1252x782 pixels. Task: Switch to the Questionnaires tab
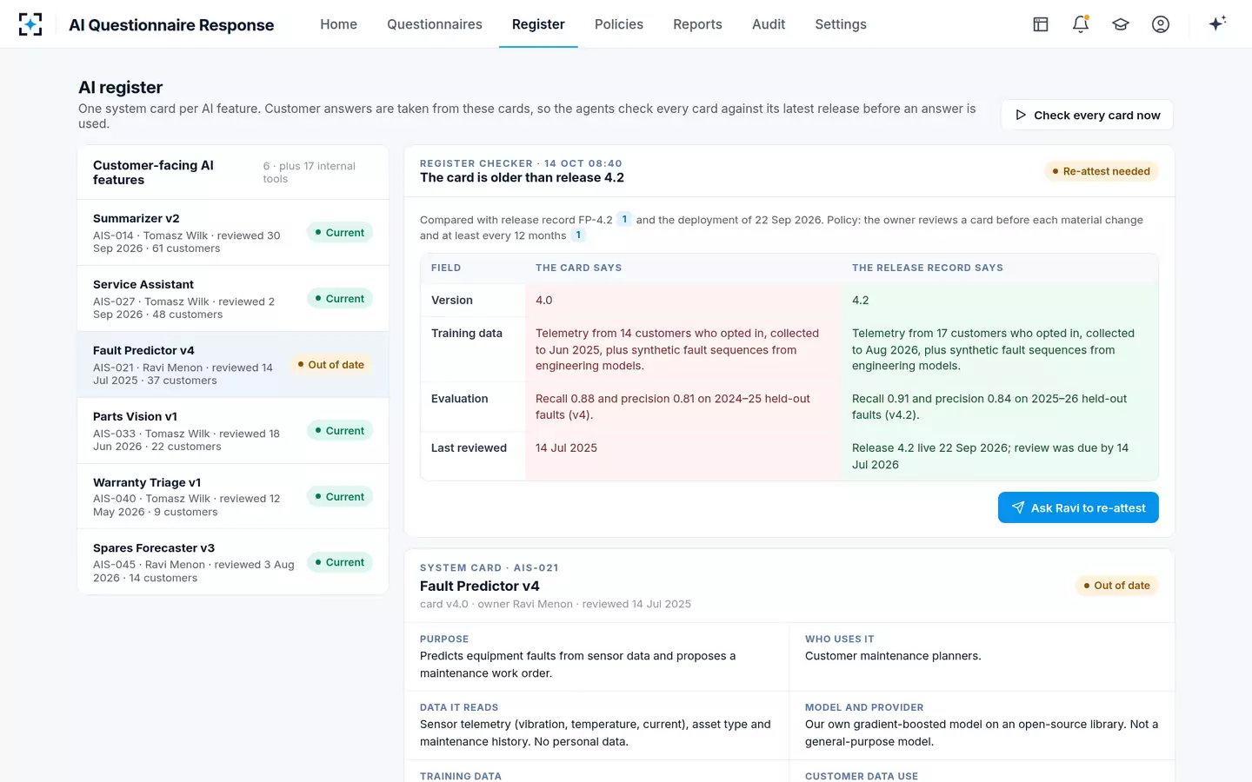pos(435,24)
